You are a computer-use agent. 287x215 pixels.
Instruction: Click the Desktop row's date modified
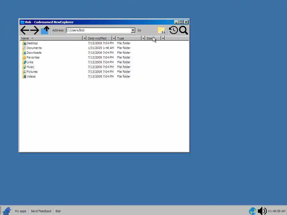tap(101, 43)
